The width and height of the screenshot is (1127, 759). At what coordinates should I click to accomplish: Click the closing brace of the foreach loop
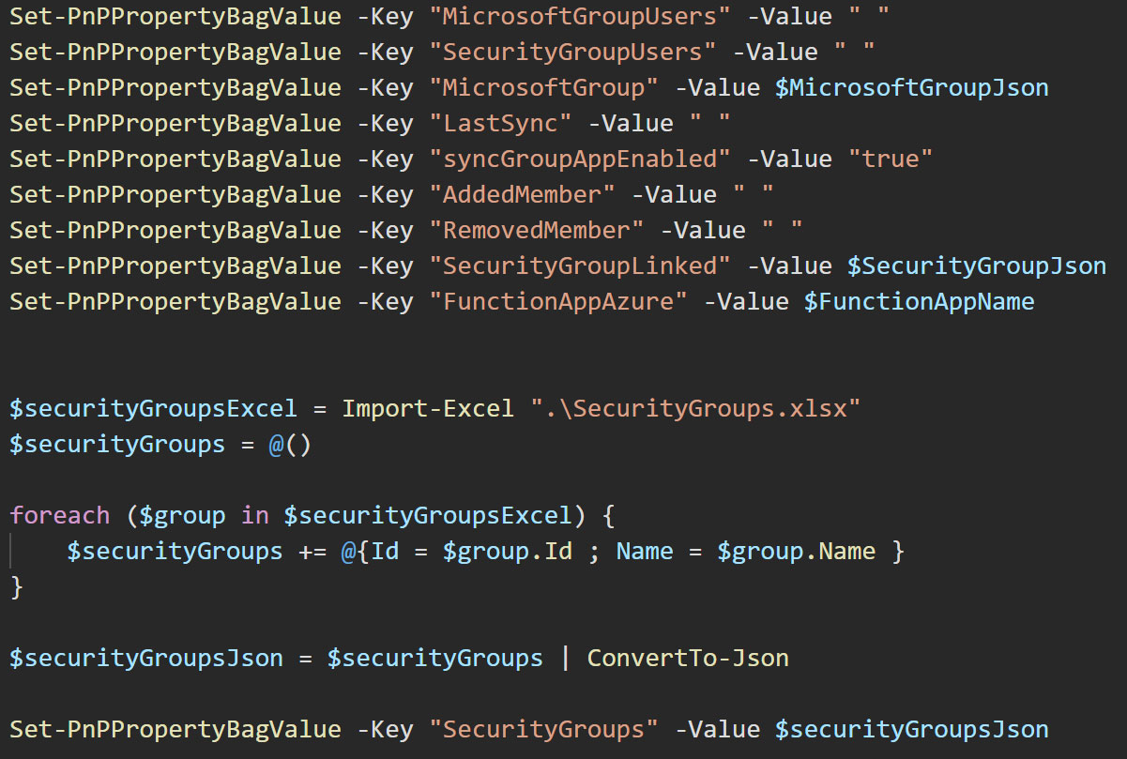15,586
